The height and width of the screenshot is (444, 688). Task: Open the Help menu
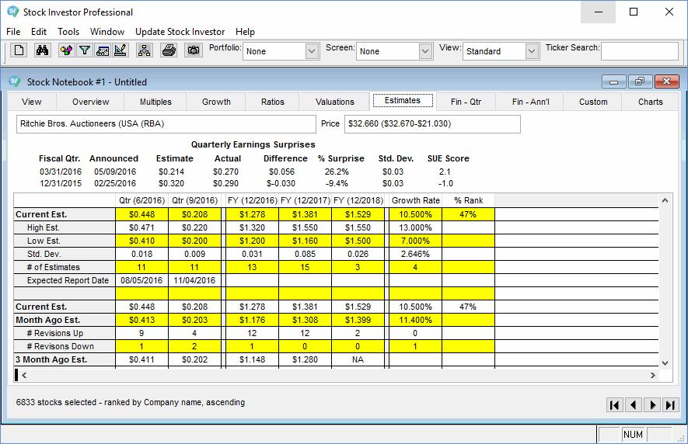245,32
